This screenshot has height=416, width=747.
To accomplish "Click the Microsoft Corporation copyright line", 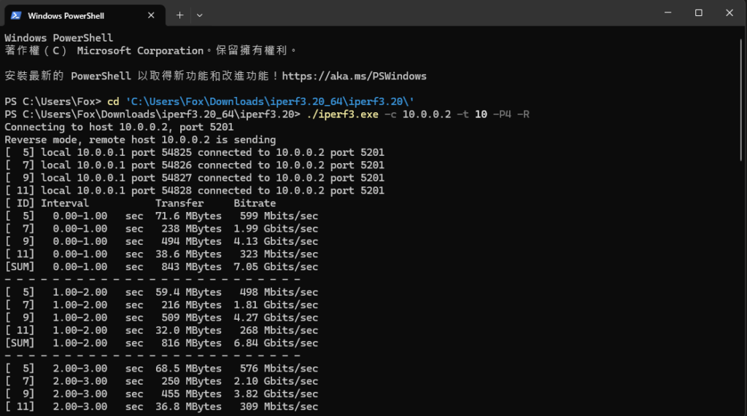I will point(150,50).
